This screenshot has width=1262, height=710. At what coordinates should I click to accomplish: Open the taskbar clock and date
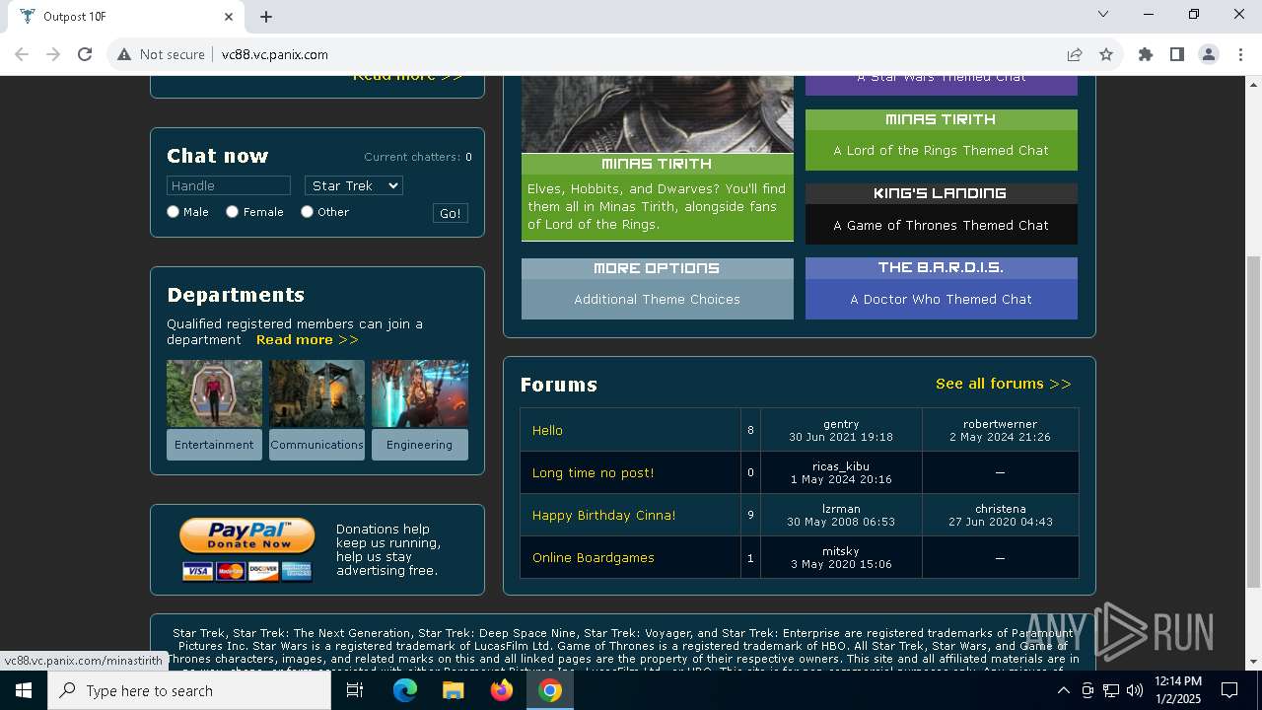pos(1178,690)
